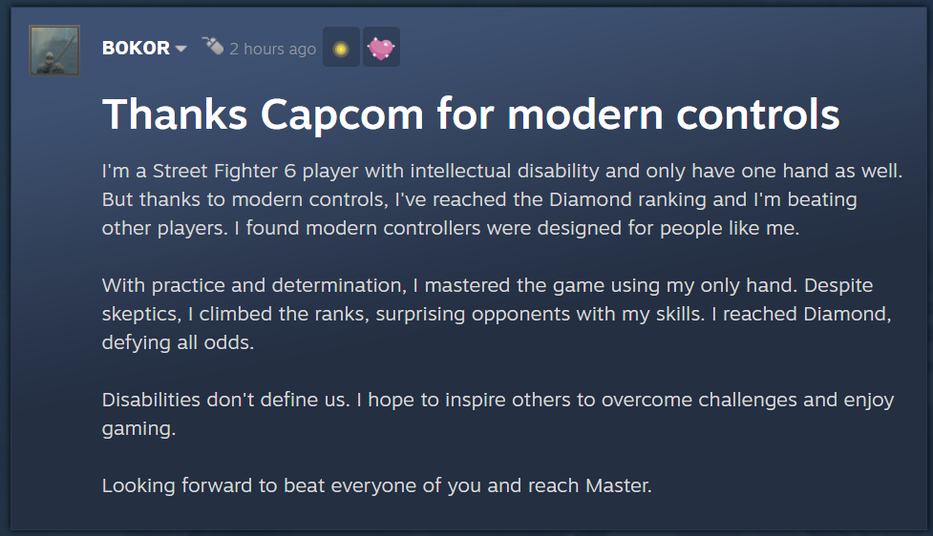The height and width of the screenshot is (536, 933).
Task: Click the phrase "defying all odds."
Action: [x=178, y=342]
